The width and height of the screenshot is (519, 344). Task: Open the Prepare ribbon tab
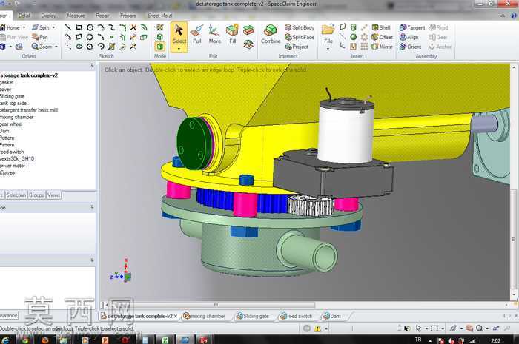pyautogui.click(x=128, y=16)
